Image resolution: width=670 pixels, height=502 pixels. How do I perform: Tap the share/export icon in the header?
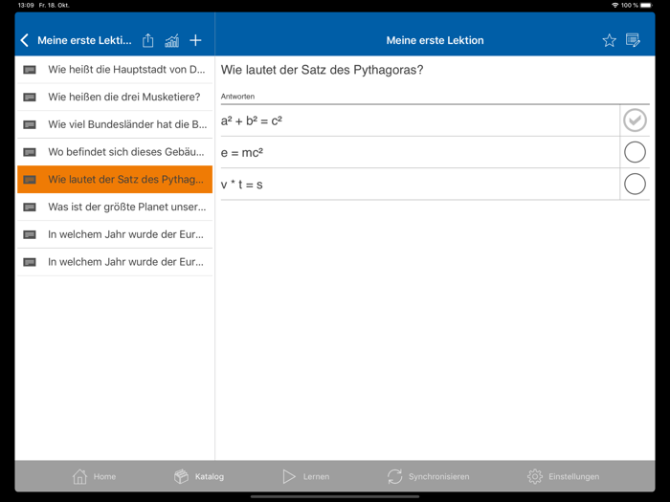tap(147, 40)
